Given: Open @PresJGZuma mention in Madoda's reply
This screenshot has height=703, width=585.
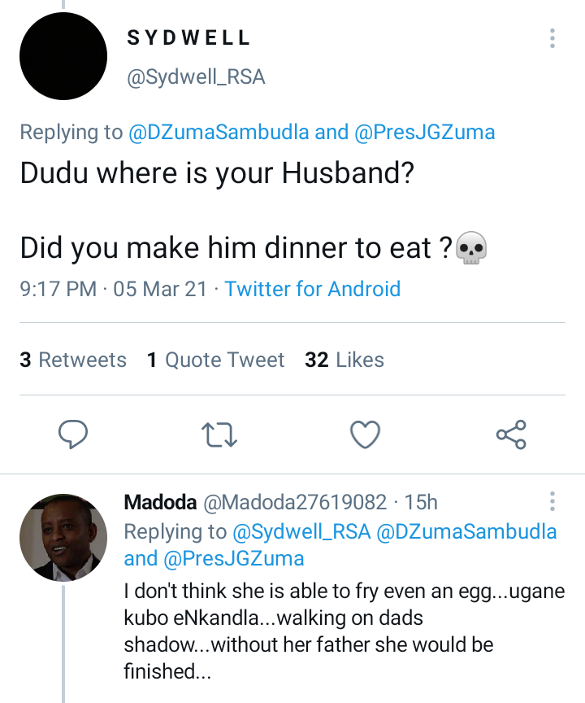Looking at the screenshot, I should coord(234,559).
